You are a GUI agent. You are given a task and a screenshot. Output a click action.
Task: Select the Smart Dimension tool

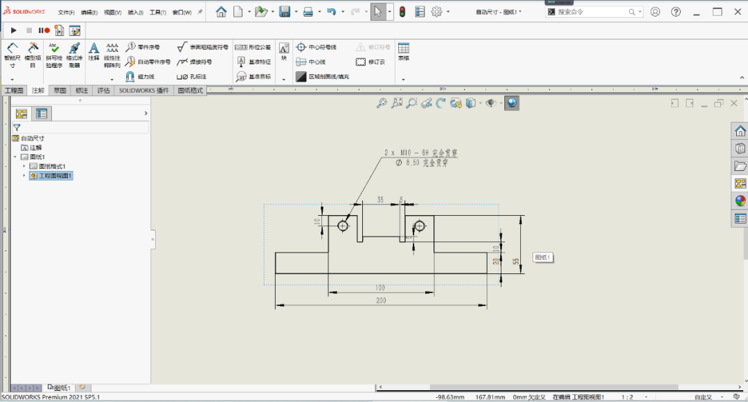12,55
